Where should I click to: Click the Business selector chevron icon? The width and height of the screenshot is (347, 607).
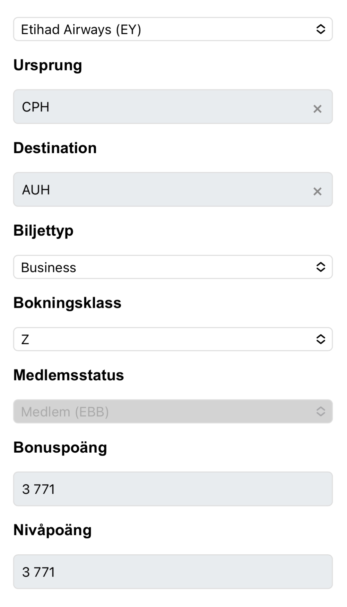320,267
